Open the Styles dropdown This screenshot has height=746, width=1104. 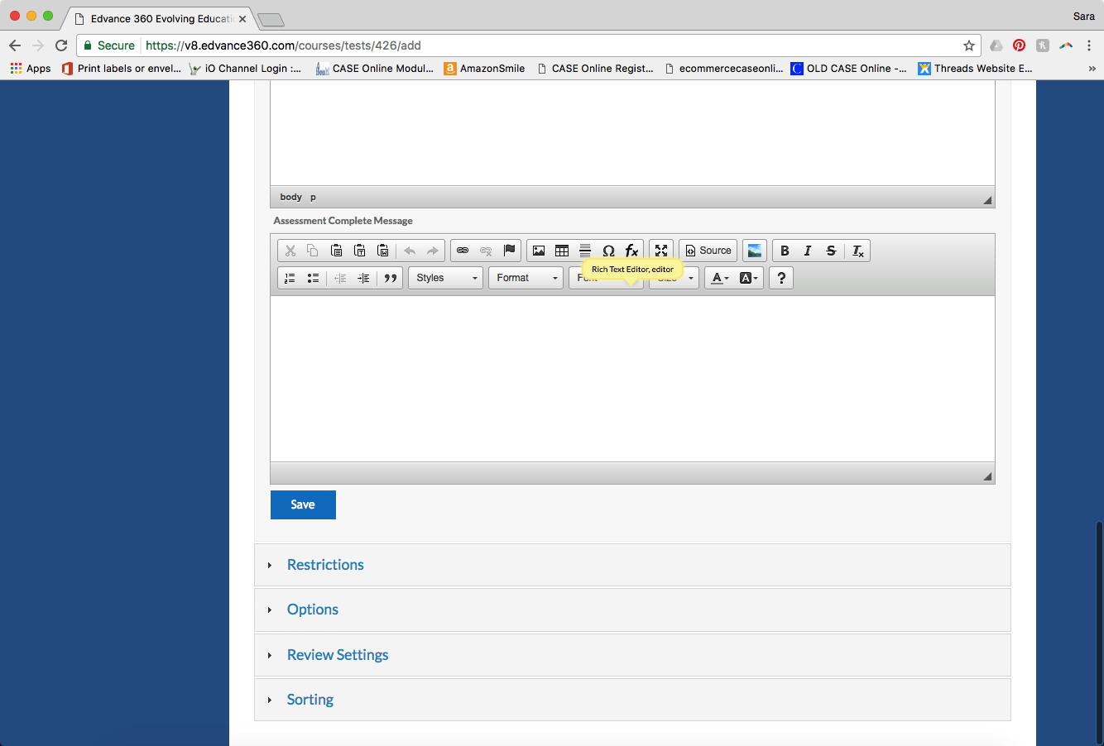446,278
